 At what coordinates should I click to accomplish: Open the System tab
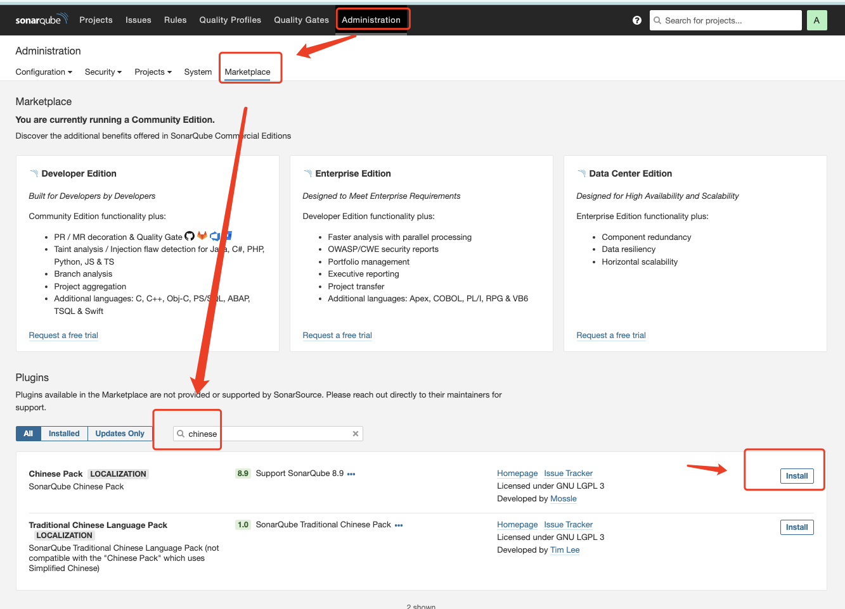point(198,72)
